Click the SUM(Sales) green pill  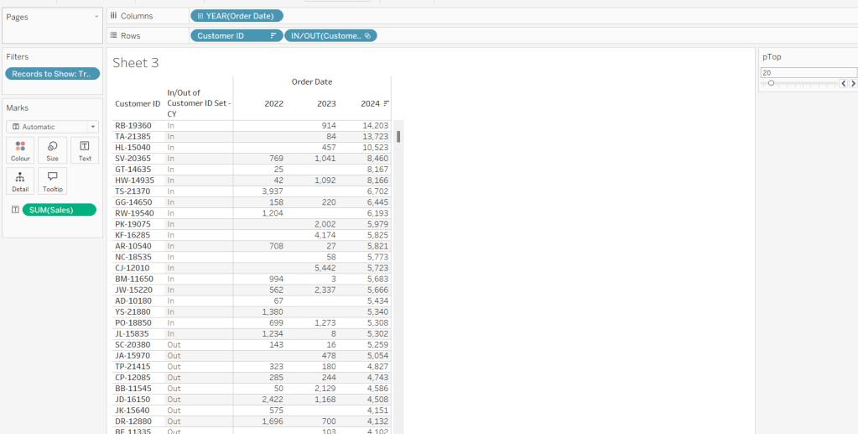tap(59, 210)
